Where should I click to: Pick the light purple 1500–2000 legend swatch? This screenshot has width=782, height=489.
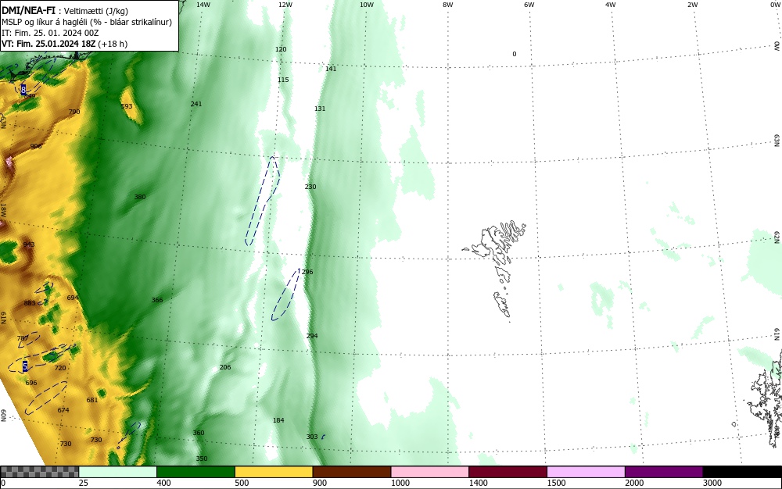click(586, 472)
